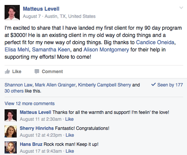Image resolution: width=187 pixels, height=155 pixels.
Task: Open Sherry Hinrichs' profile picture
Action: click(11, 131)
